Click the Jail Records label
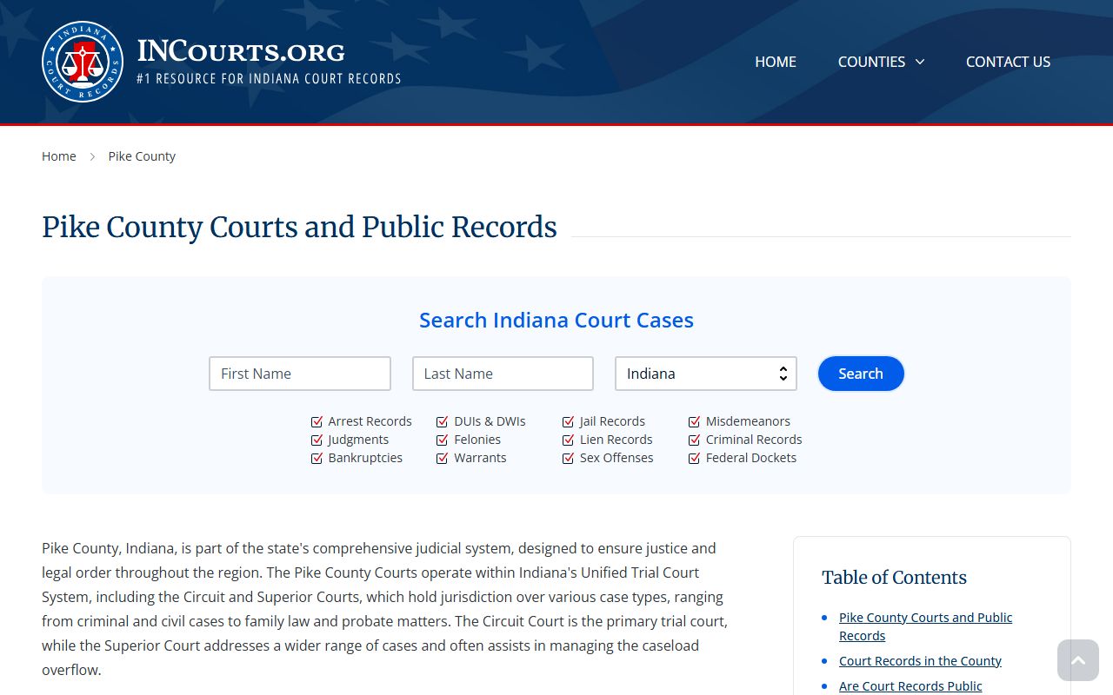This screenshot has height=695, width=1113. tap(612, 421)
